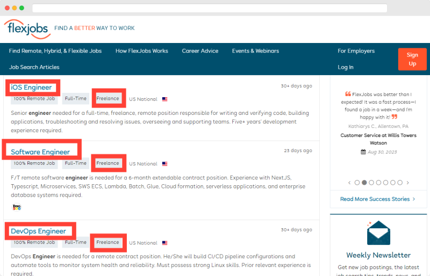Click 100% Remote Job tag under Software Engineer
Viewport: 430px width, 276px height.
coord(34,163)
